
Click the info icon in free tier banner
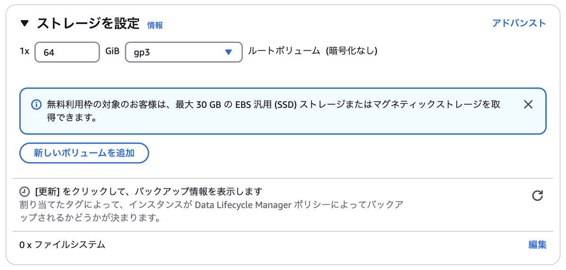pos(36,105)
